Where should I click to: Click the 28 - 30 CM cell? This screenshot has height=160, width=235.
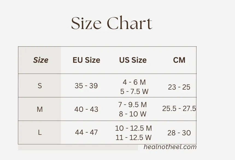point(179,133)
